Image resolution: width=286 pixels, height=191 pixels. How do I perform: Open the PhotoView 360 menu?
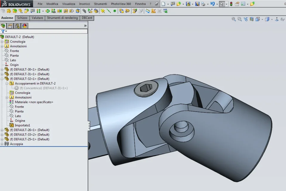click(x=121, y=4)
